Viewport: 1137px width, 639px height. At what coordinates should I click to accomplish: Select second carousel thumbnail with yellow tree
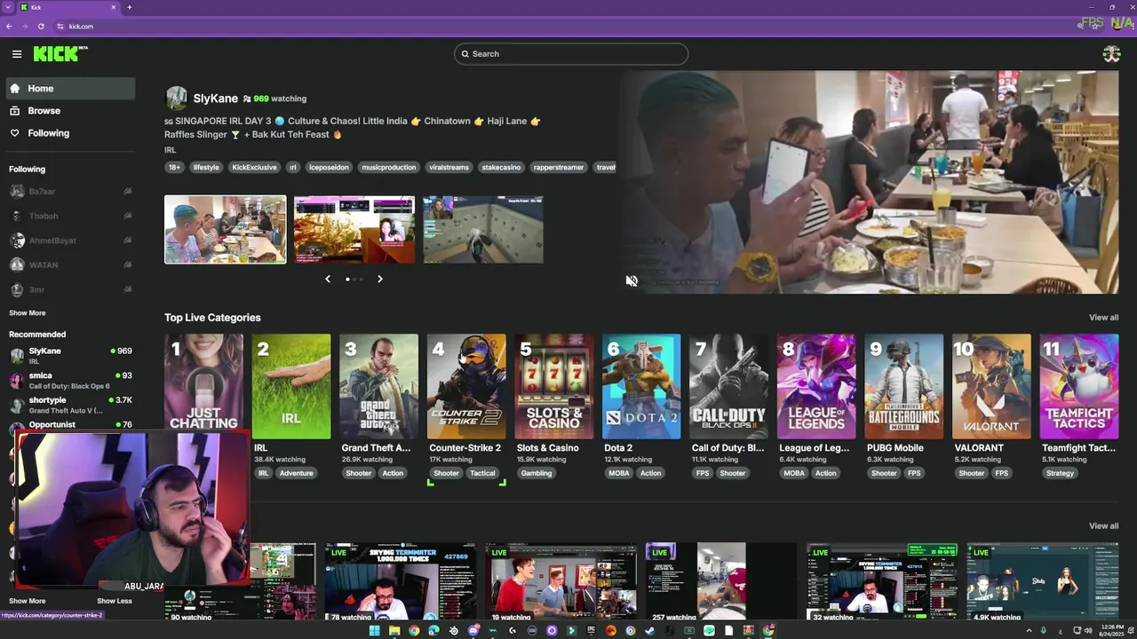(354, 230)
